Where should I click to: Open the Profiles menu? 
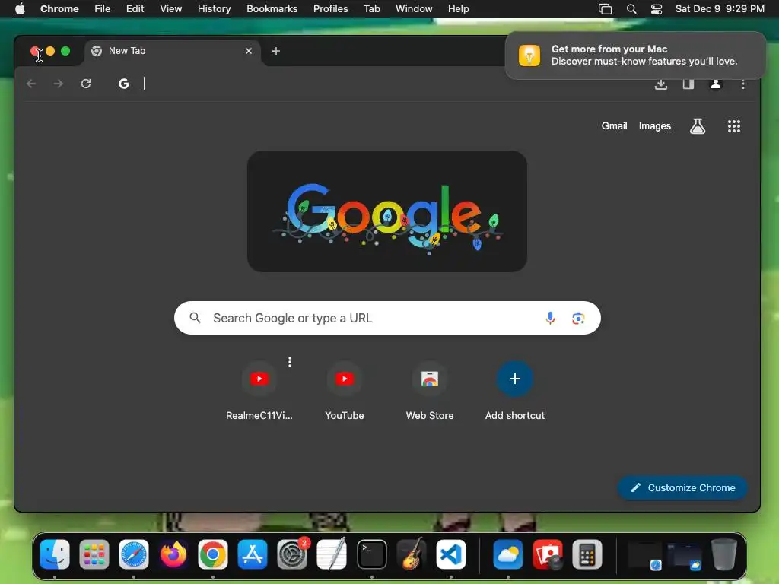(330, 8)
